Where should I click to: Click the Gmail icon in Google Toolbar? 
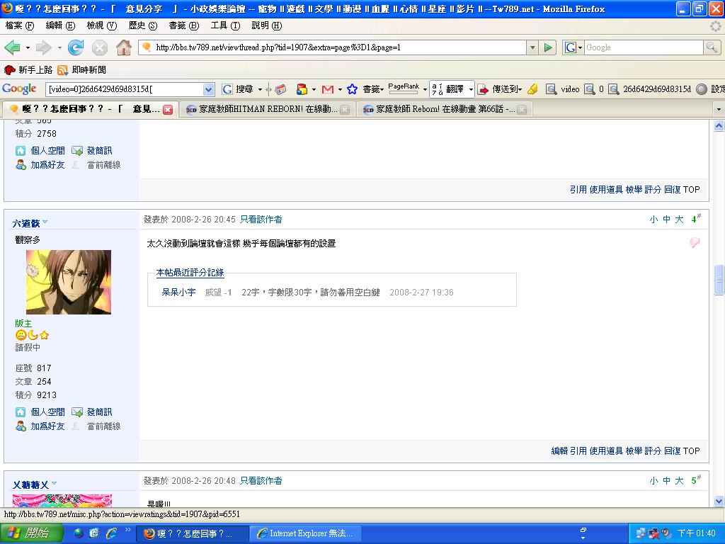pyautogui.click(x=327, y=89)
